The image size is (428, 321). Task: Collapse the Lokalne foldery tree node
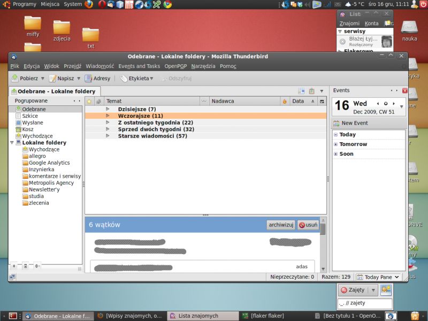[x=12, y=142]
